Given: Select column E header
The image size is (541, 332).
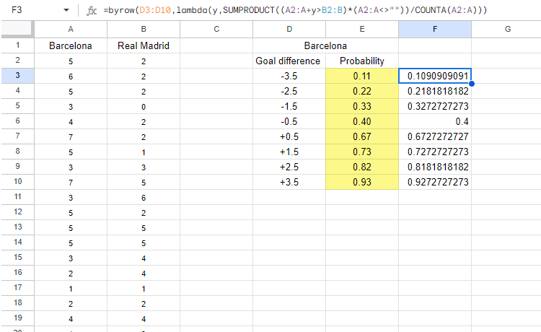Looking at the screenshot, I should (x=362, y=29).
